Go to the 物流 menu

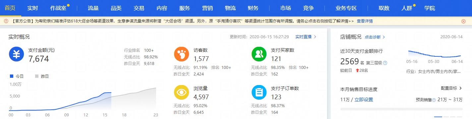[x=230, y=8]
